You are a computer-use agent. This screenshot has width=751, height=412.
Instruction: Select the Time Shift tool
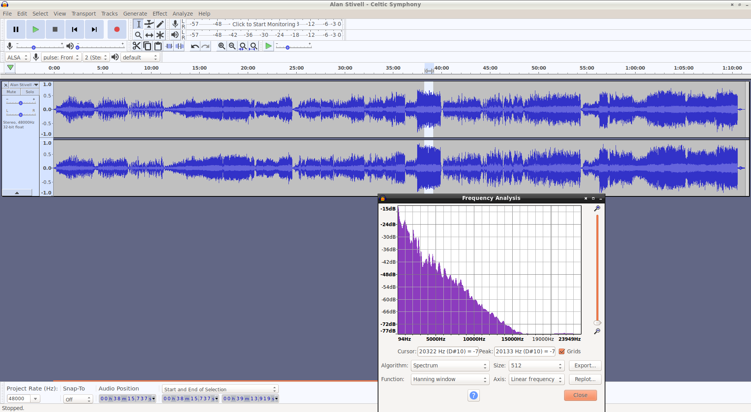[149, 35]
